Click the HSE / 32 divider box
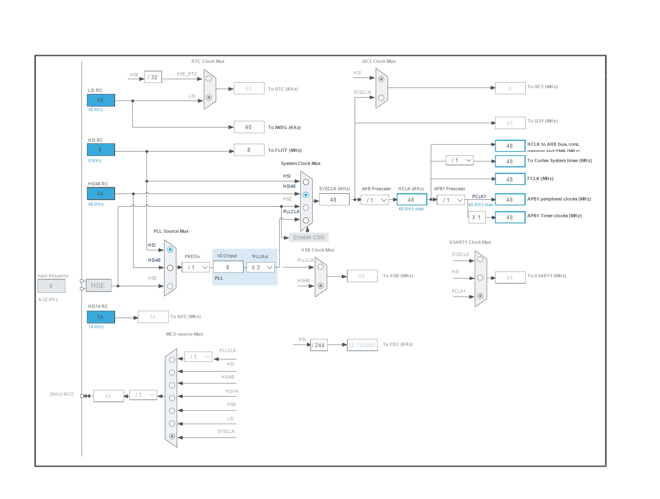This screenshot has width=660, height=499. click(153, 77)
